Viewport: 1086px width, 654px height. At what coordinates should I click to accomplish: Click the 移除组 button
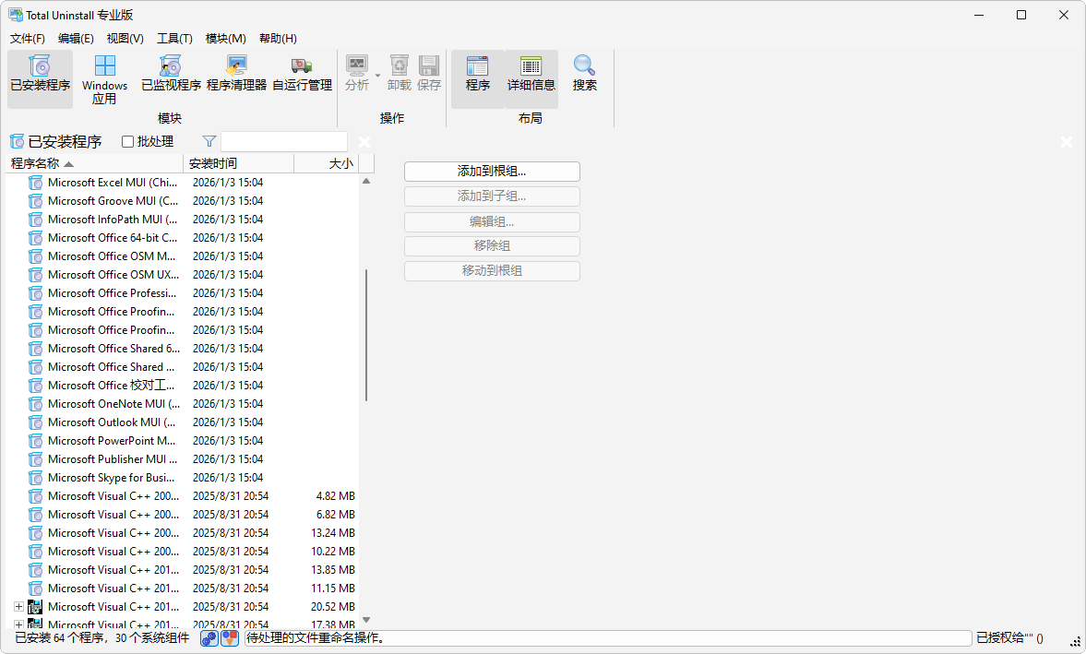point(492,245)
